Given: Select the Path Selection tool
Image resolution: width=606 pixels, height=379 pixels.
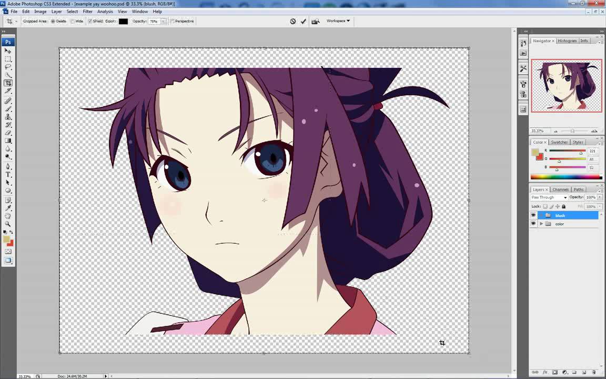Looking at the screenshot, I should [x=8, y=183].
